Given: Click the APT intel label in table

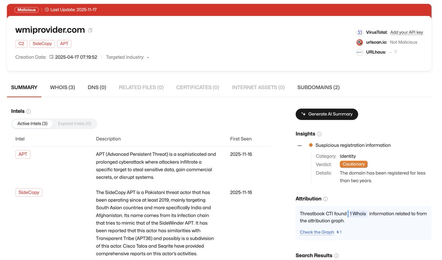Looking at the screenshot, I should pos(23,154).
